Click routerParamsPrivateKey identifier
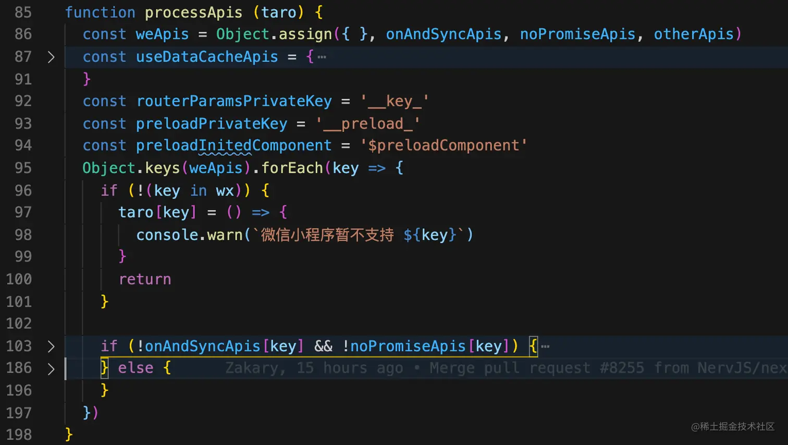 (234, 101)
